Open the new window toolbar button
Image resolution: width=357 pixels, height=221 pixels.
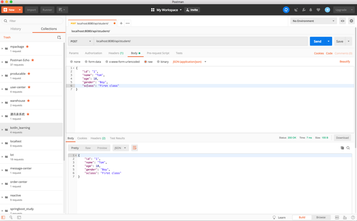pyautogui.click(x=62, y=10)
